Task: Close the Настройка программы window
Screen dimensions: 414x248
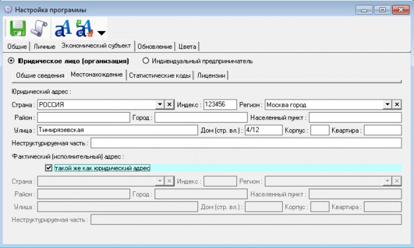Action: coord(401,10)
